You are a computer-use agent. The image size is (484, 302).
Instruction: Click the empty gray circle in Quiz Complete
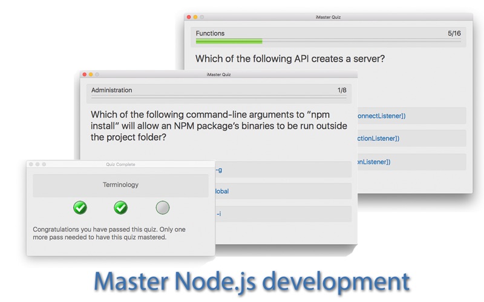[x=163, y=207]
